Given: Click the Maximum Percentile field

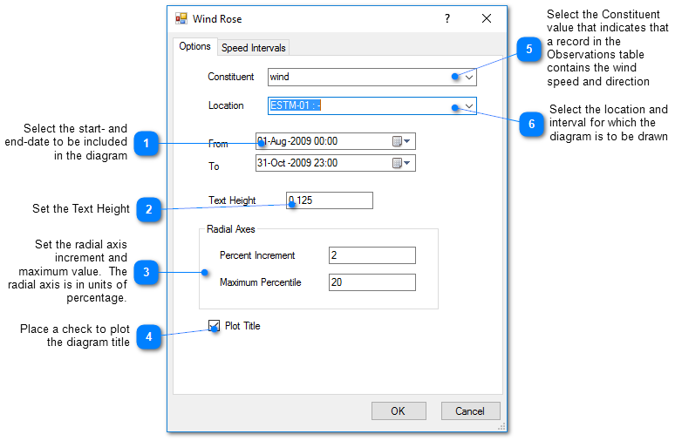Looking at the screenshot, I should [372, 282].
